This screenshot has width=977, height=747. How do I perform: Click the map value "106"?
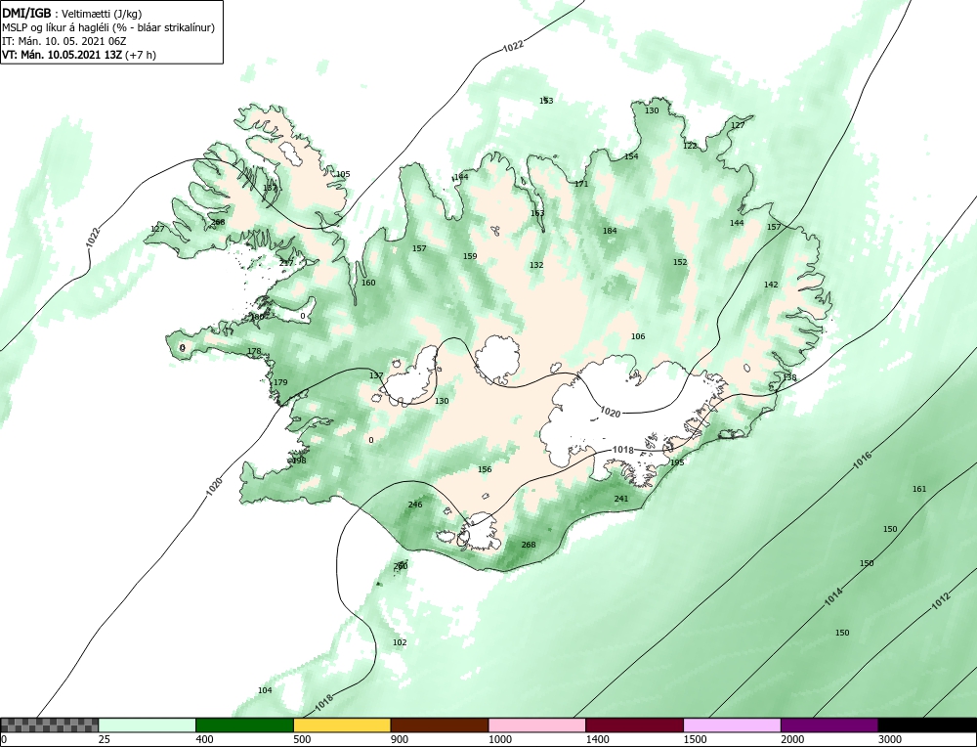click(x=638, y=336)
